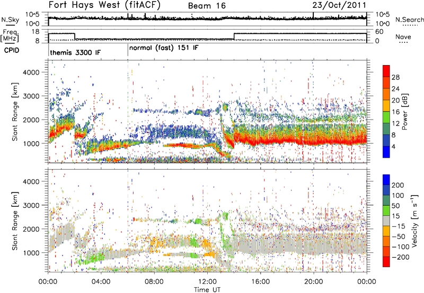Click the "Beam 16" label
This screenshot has width=424, height=293.
click(x=207, y=6)
